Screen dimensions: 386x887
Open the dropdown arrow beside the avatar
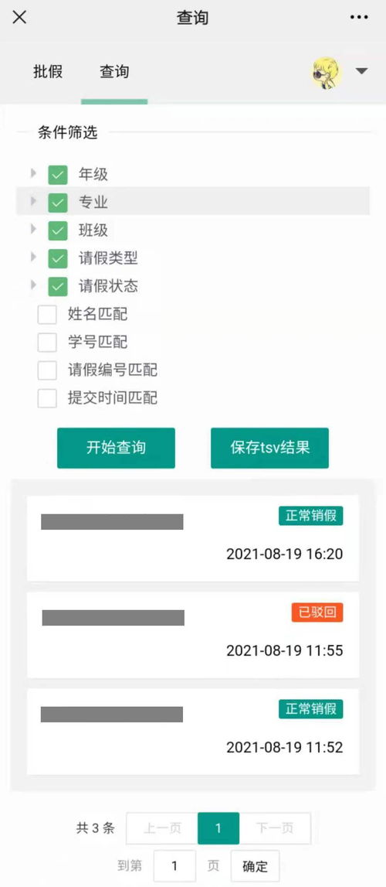362,71
